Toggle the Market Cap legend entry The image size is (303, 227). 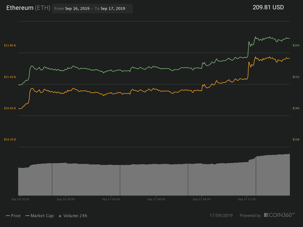click(40, 216)
